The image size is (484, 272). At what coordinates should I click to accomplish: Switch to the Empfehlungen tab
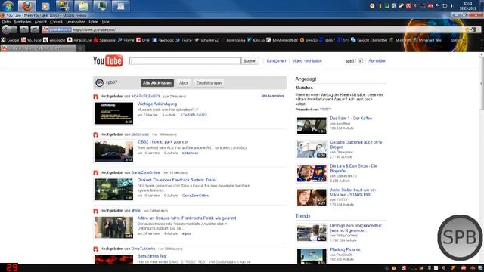click(209, 83)
